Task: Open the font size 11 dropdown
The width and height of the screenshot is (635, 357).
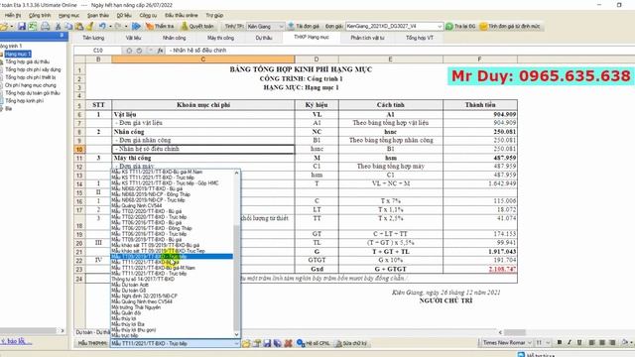Action: 543,343
